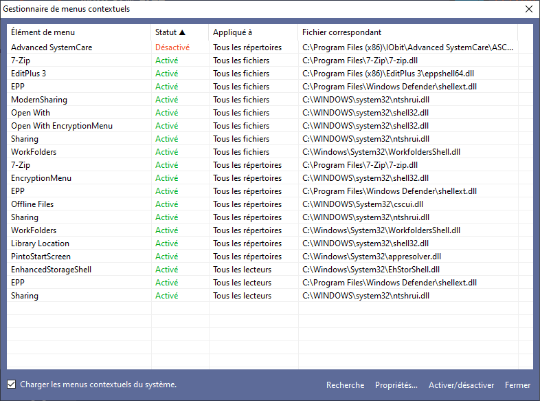540x401 pixels.
Task: Toggle 'Charger les menus contextuels du système' checkbox
Action: tap(12, 384)
